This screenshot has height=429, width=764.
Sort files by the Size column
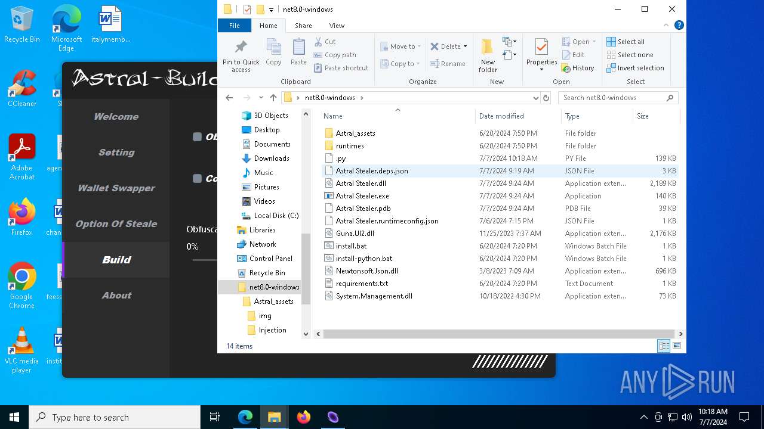tap(656, 116)
